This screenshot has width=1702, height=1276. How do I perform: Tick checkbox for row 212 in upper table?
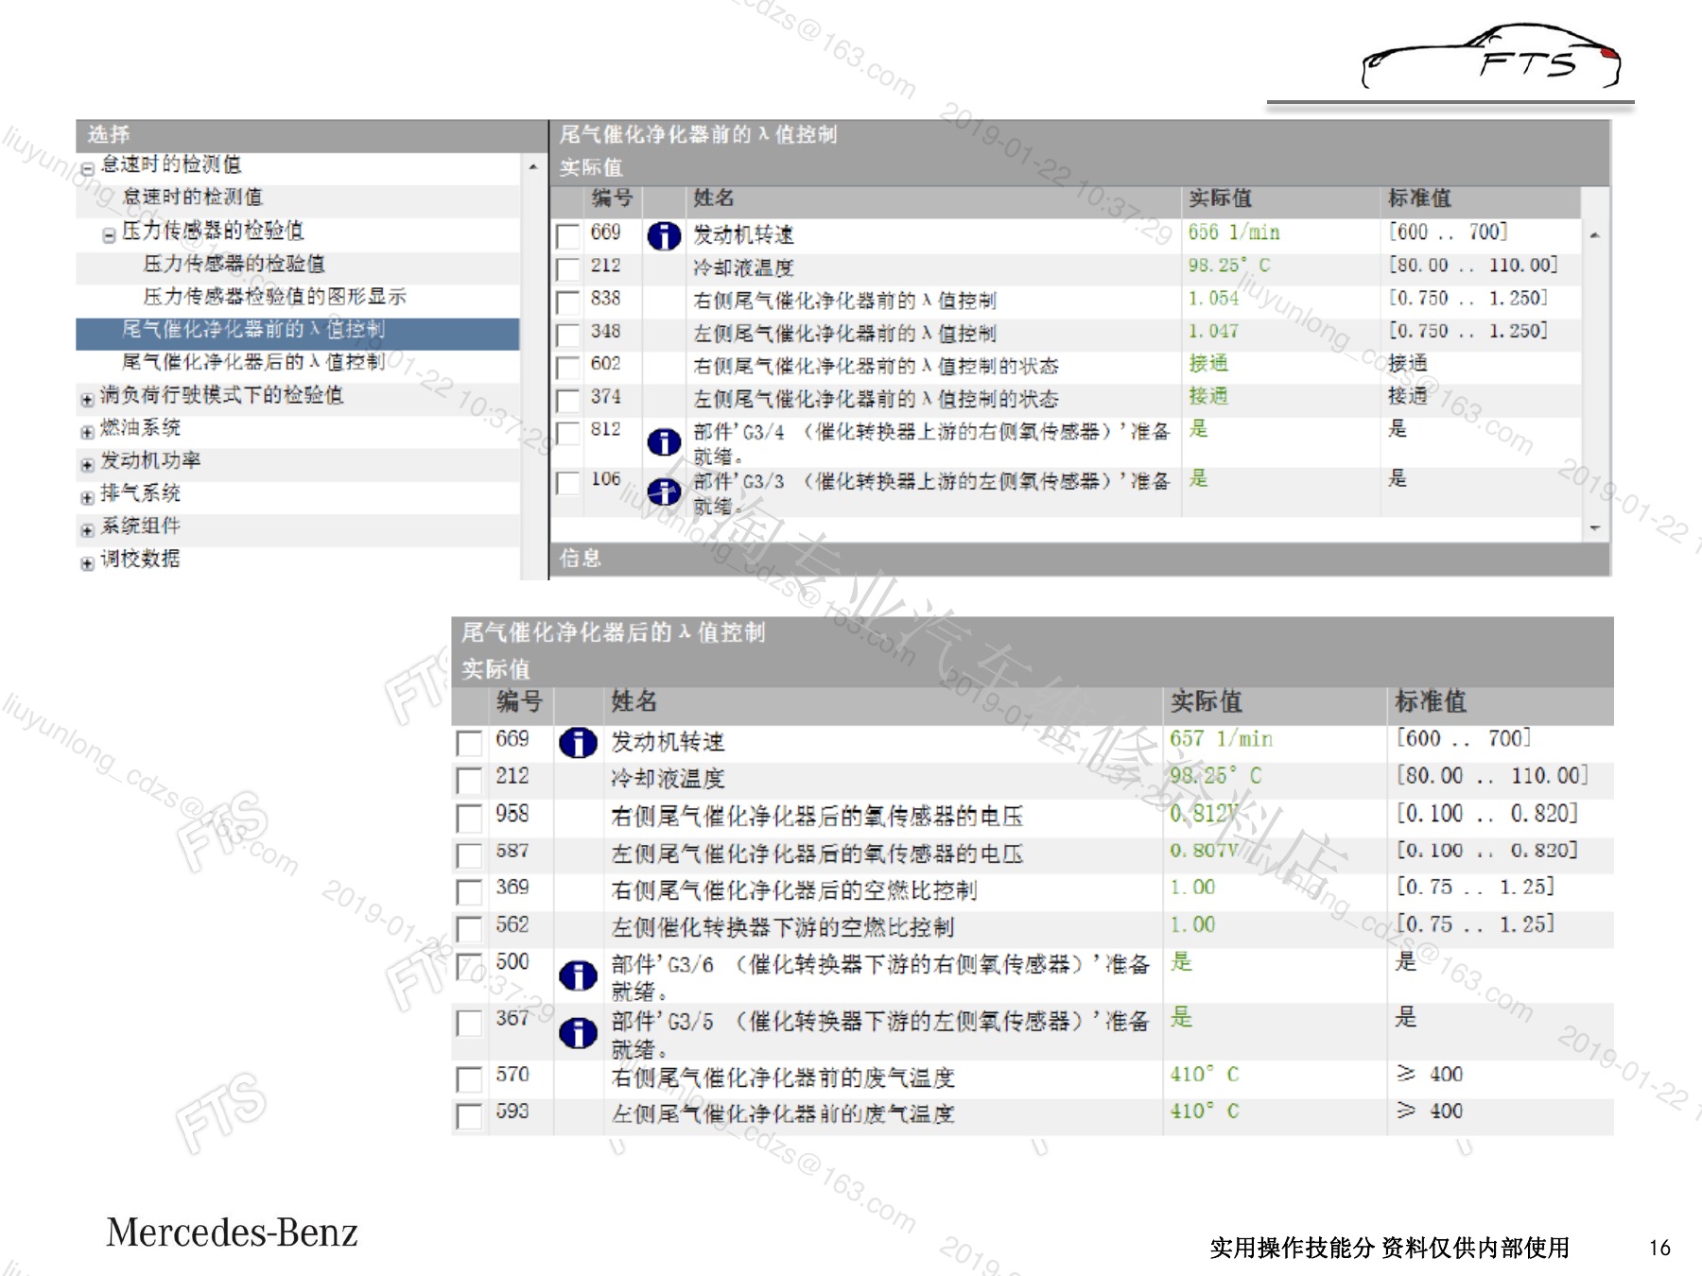pos(568,269)
